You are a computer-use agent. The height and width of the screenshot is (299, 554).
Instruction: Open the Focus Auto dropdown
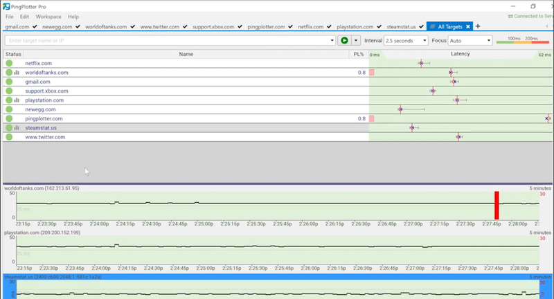pos(470,41)
